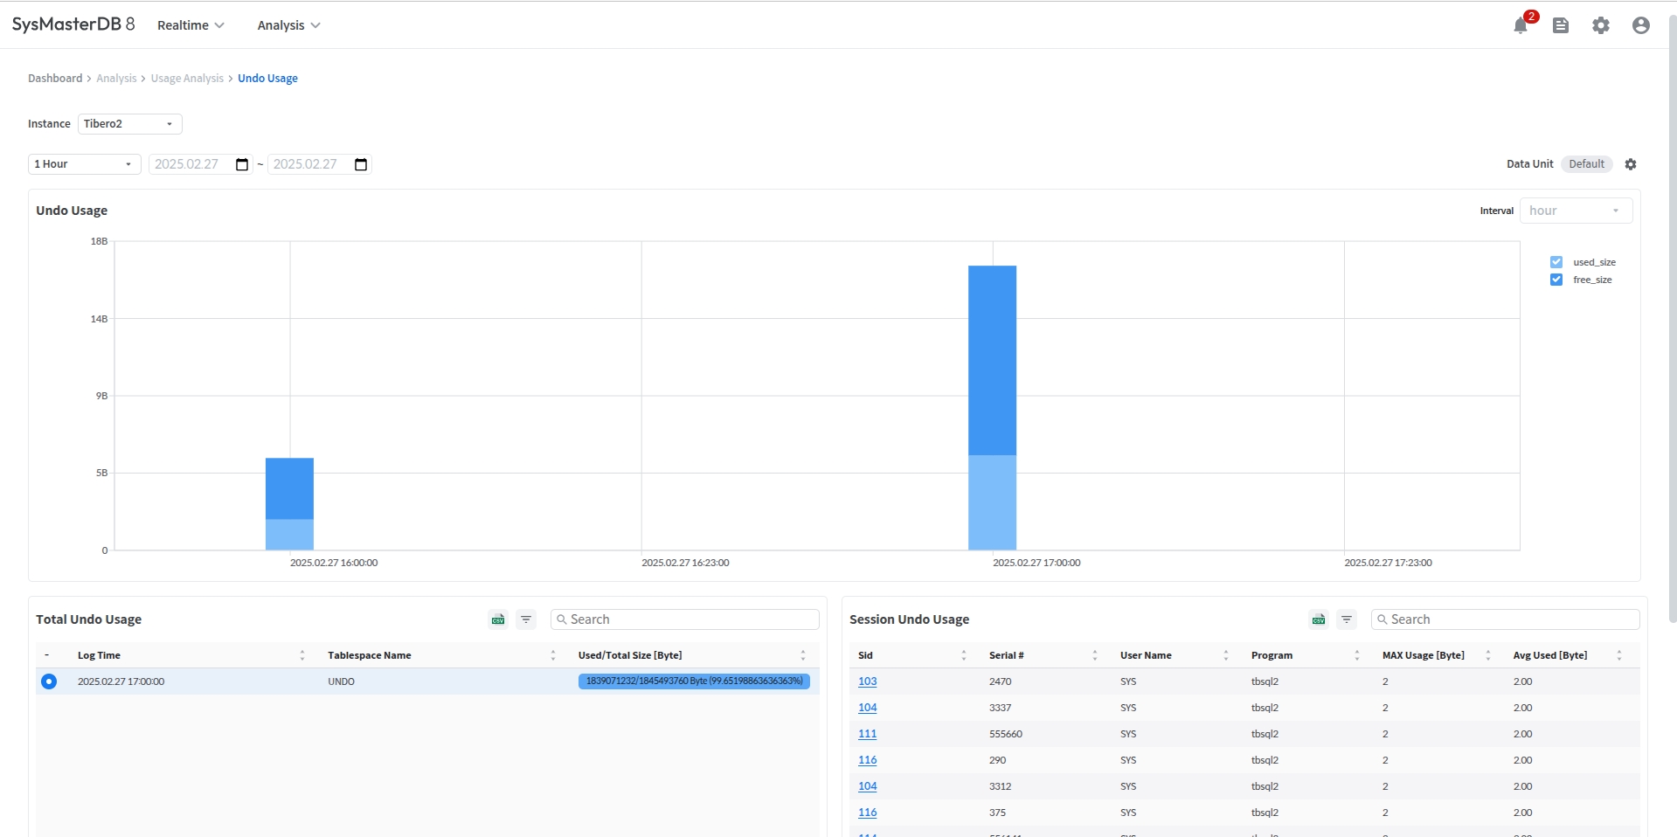Open the 1 Hour time range dropdown
The width and height of the screenshot is (1677, 837).
pyautogui.click(x=84, y=164)
